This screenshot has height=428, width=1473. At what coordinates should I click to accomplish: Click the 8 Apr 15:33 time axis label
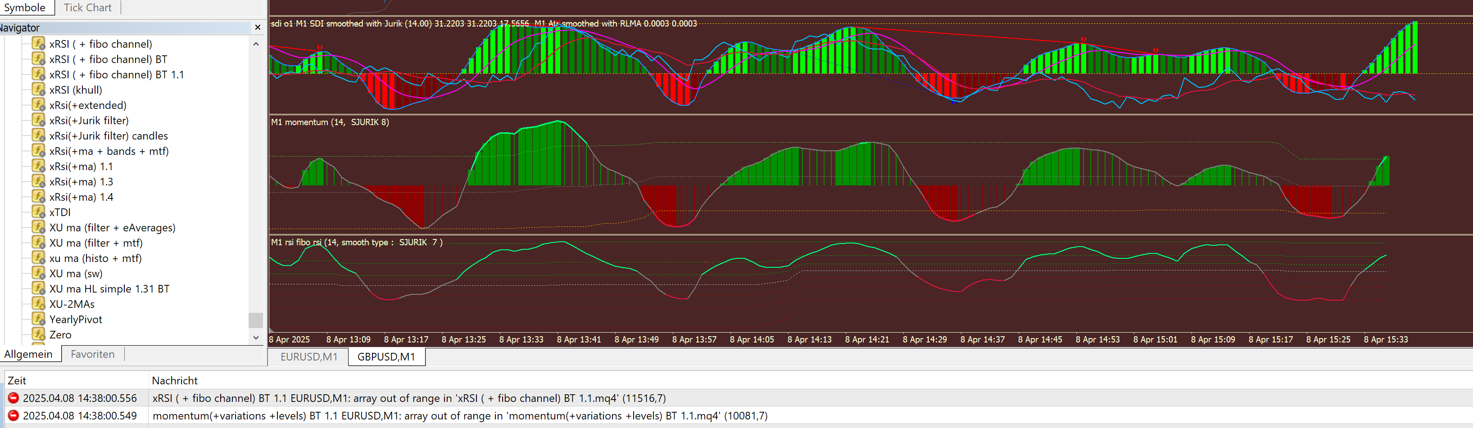point(1386,339)
